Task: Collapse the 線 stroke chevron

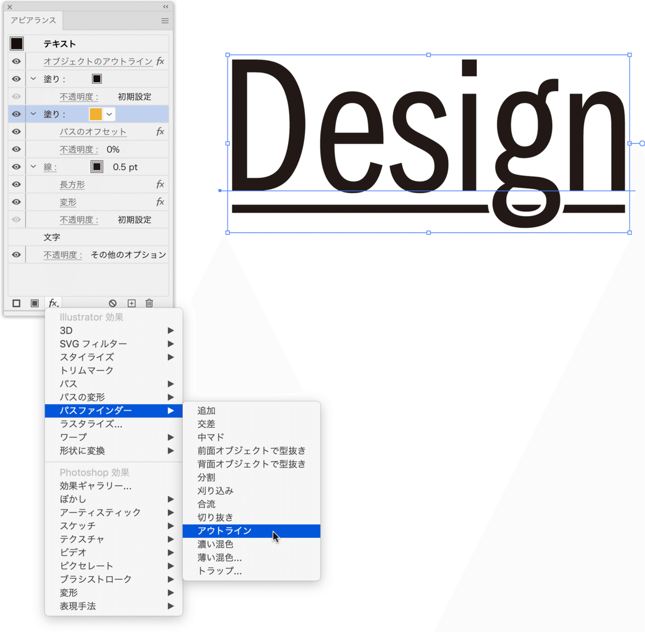Action: point(33,167)
